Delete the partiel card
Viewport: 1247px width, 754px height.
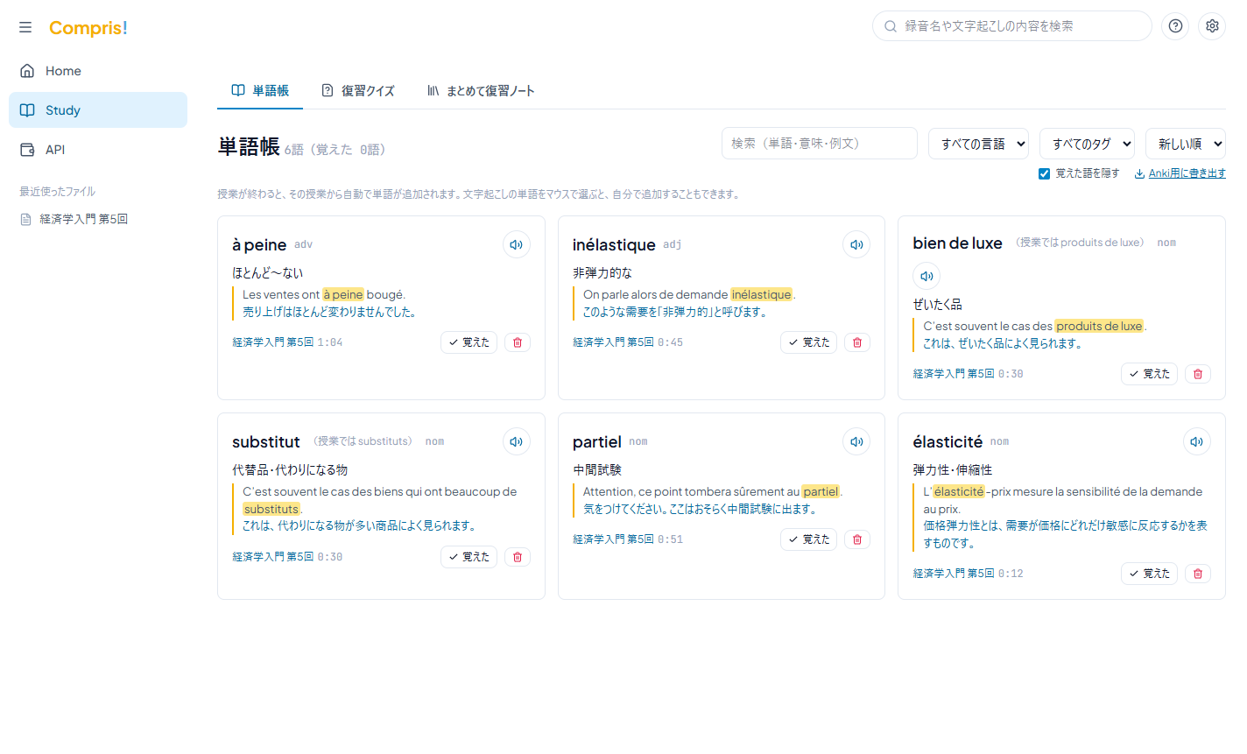857,539
